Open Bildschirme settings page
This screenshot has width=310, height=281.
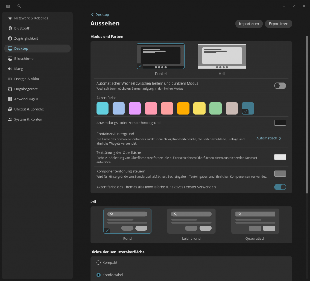[x=24, y=59]
